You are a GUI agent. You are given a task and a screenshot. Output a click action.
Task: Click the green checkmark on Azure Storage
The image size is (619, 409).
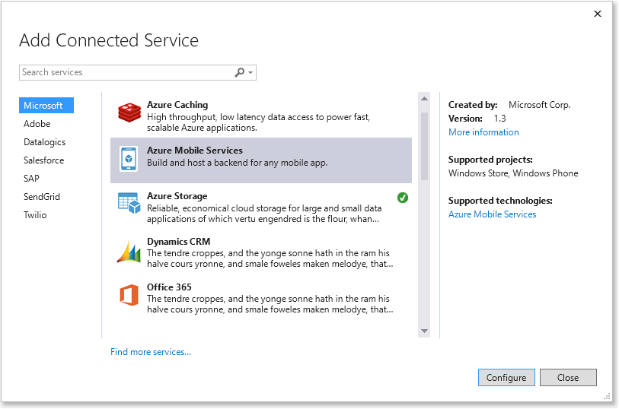coord(403,198)
